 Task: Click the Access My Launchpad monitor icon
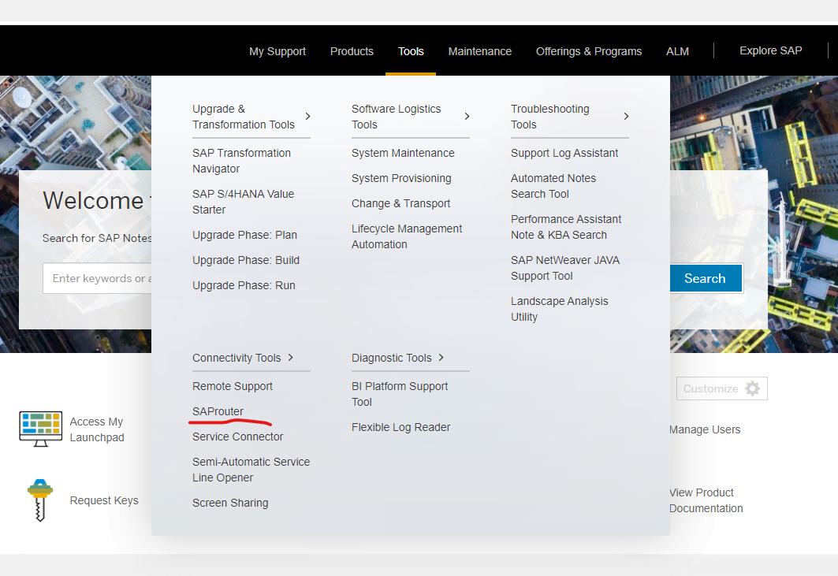pos(41,429)
